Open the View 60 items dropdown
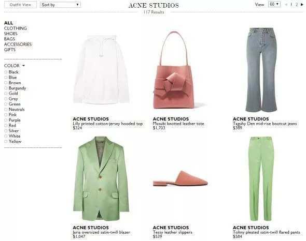This screenshot has height=241, width=306. (274, 4)
